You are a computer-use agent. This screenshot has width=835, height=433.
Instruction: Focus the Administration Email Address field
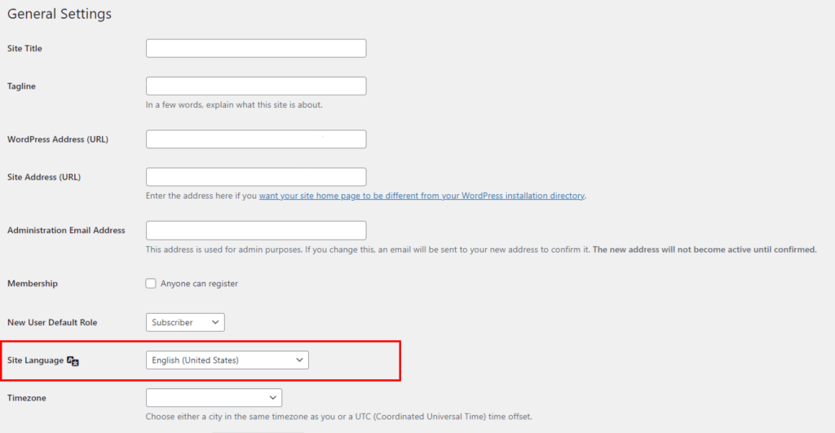(x=256, y=231)
